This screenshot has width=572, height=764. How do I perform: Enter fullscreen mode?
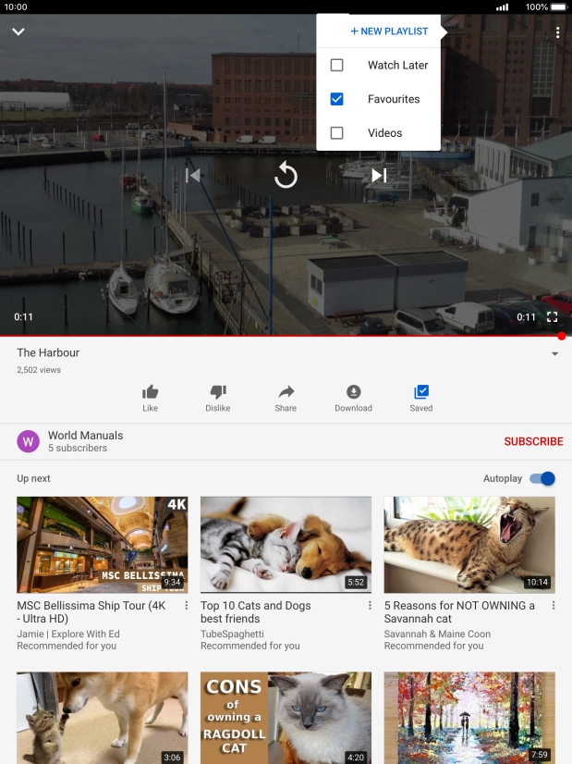coord(552,316)
